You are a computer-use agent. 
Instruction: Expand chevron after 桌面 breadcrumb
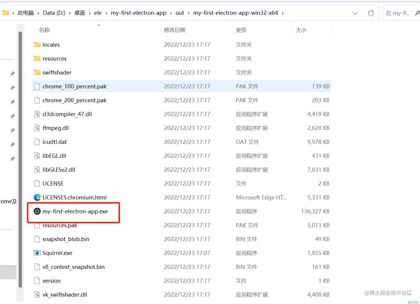[90, 13]
